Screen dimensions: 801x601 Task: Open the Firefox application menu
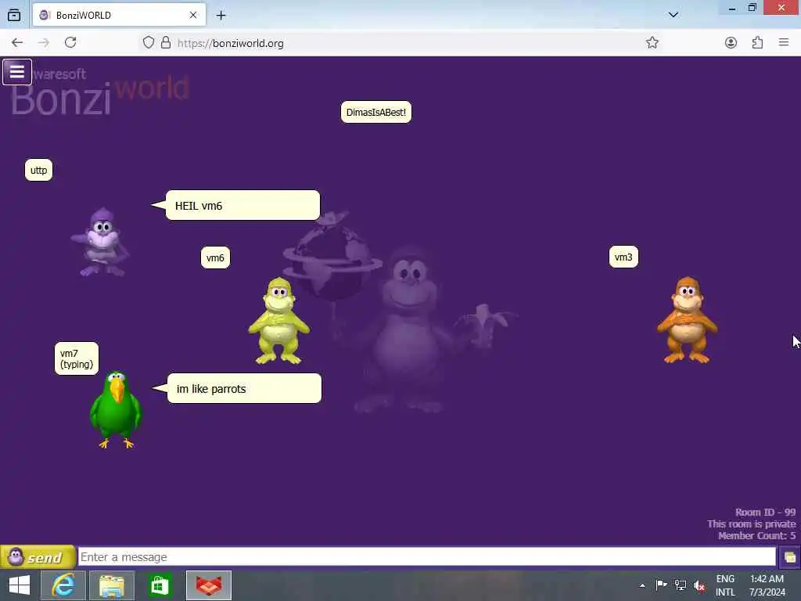784,43
